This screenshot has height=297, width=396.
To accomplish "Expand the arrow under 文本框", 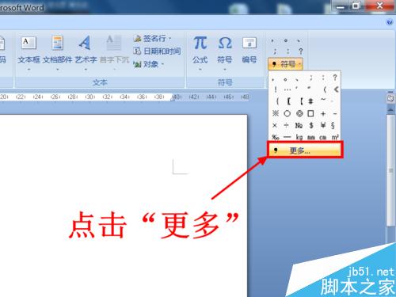I will tap(29, 70).
